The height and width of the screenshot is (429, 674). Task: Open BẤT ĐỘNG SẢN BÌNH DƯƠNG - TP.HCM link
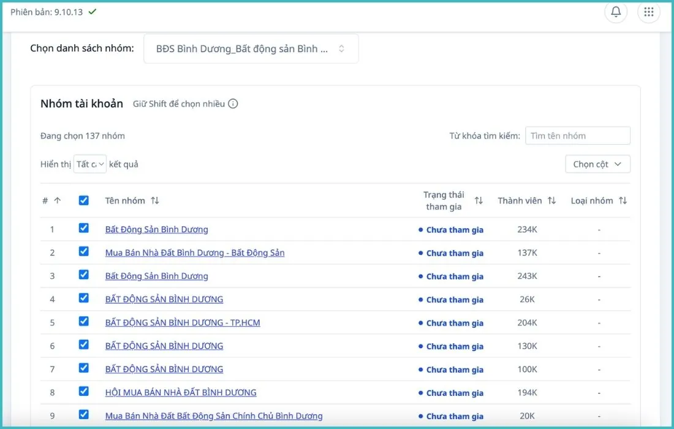(x=183, y=322)
